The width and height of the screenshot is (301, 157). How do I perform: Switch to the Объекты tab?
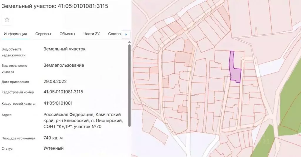tap(67, 34)
